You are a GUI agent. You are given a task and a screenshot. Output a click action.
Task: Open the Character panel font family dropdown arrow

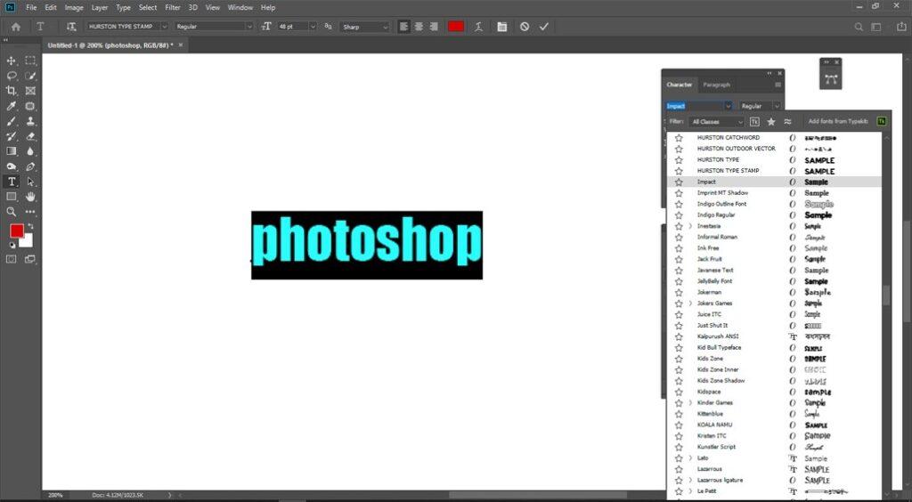point(728,106)
